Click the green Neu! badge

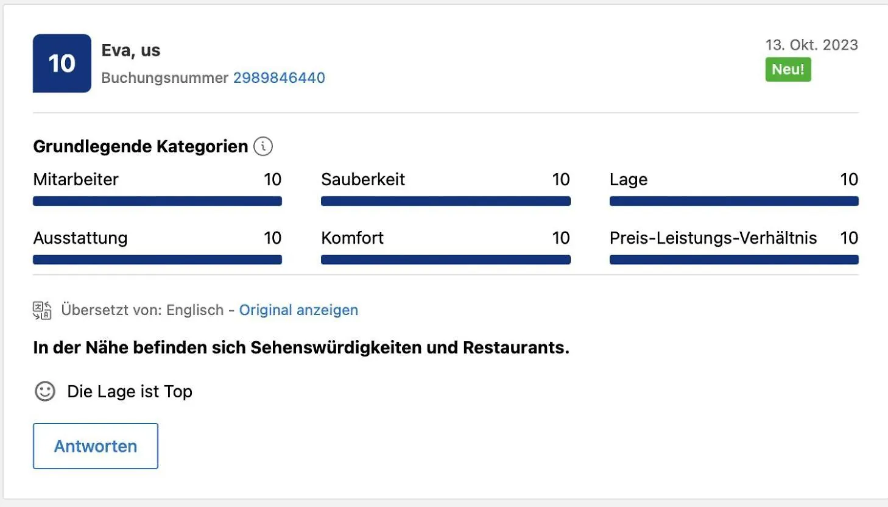click(788, 69)
